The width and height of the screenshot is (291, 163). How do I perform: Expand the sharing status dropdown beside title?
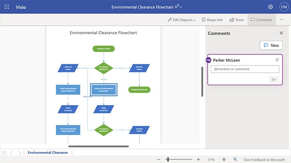click(x=178, y=7)
